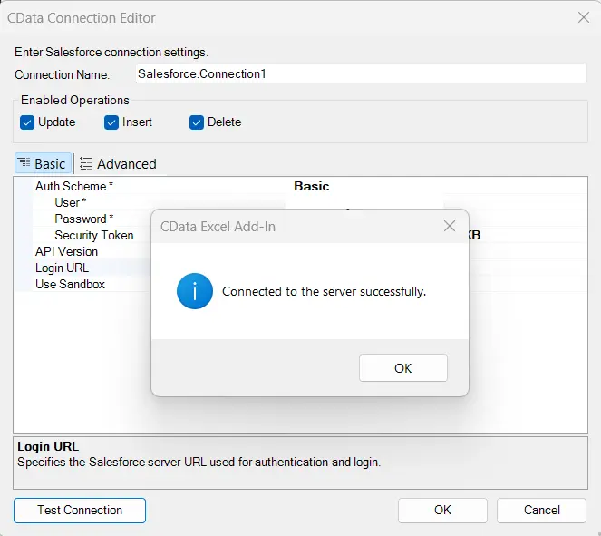Viewport: 601px width, 536px height.
Task: Select the Password property row
Action: pyautogui.click(x=84, y=219)
